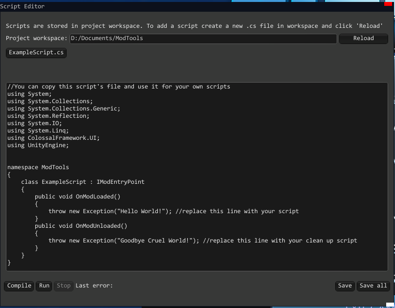Click the 'class ExampleScript : IModEntryPoint' line
The height and width of the screenshot is (308, 395).
[82, 182]
